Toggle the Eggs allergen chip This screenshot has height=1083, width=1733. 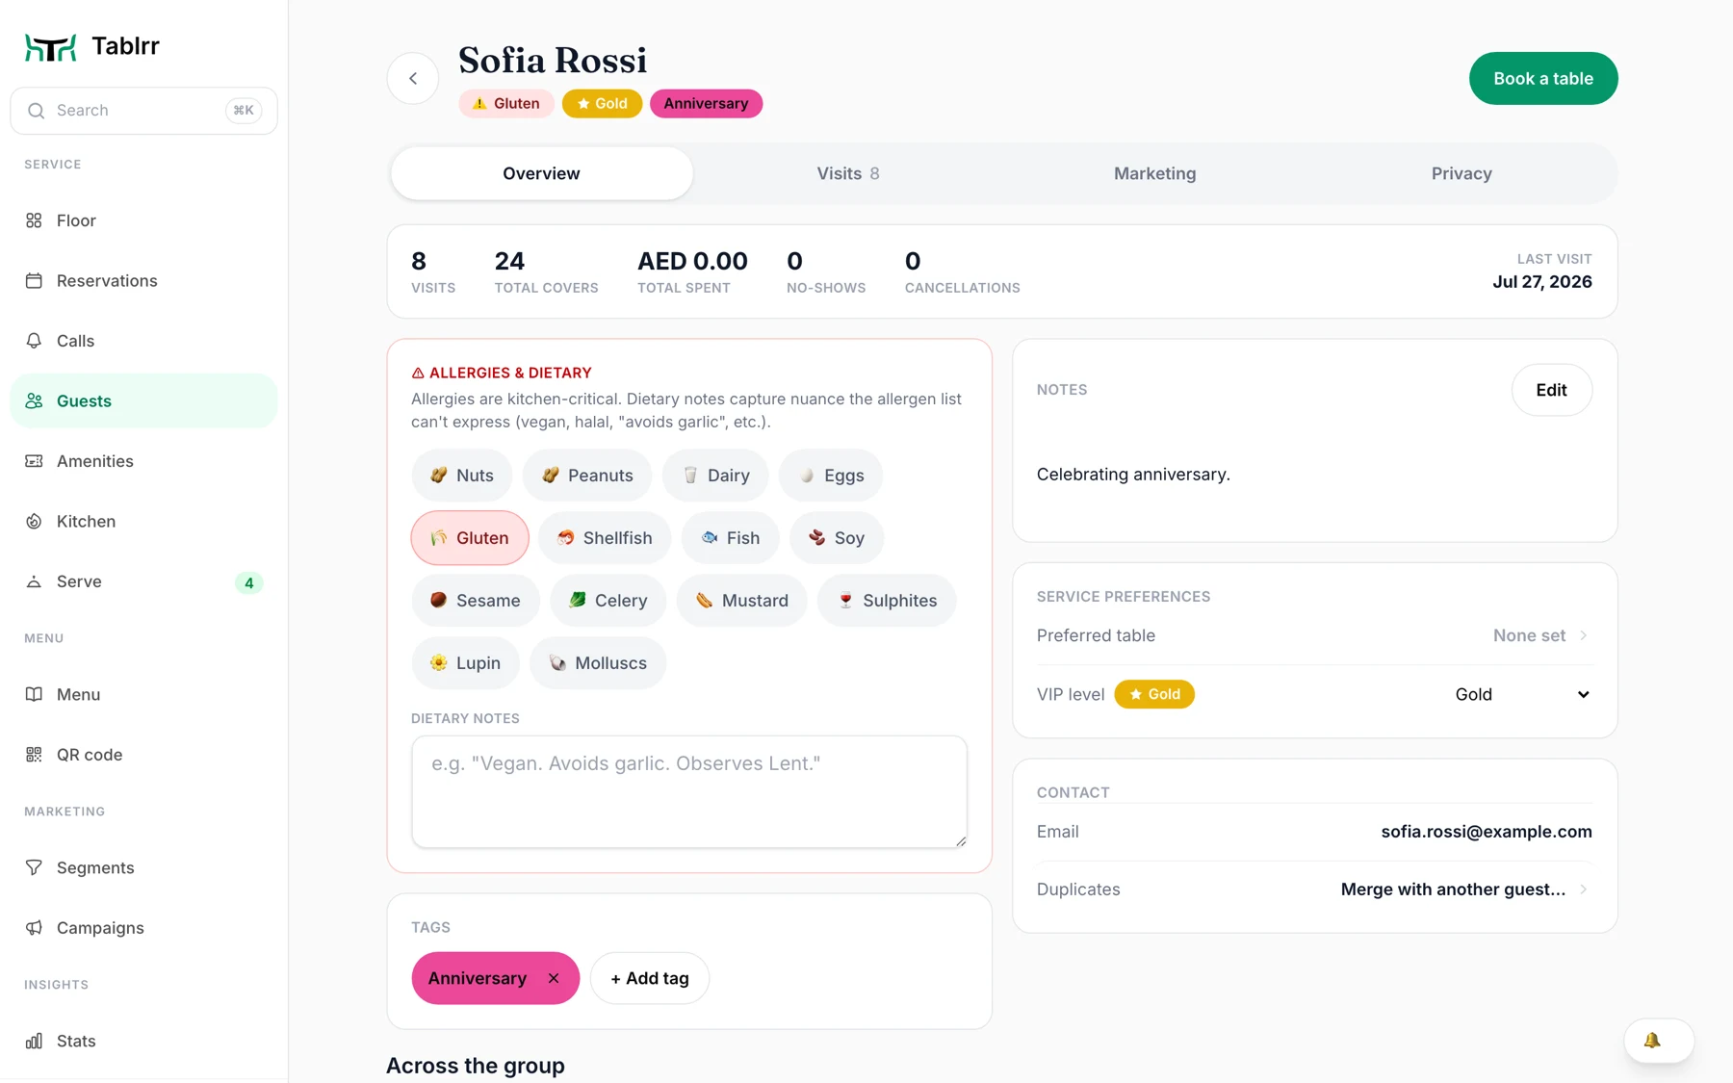coord(831,476)
